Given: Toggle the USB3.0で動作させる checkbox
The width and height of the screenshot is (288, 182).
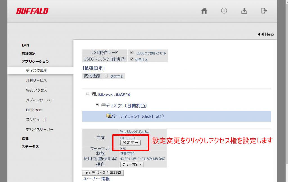Looking at the screenshot, I should (x=132, y=52).
